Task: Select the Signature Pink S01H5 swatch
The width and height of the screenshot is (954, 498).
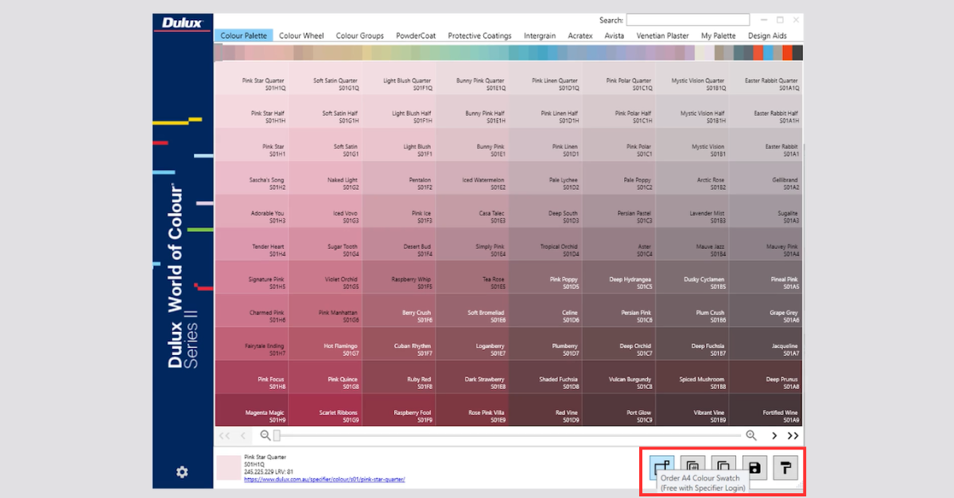Action: pyautogui.click(x=251, y=277)
